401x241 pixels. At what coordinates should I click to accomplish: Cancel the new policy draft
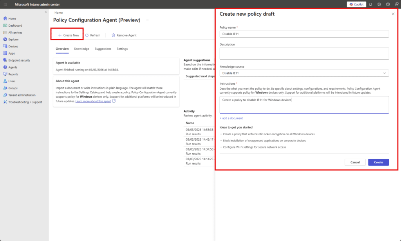[x=355, y=162]
